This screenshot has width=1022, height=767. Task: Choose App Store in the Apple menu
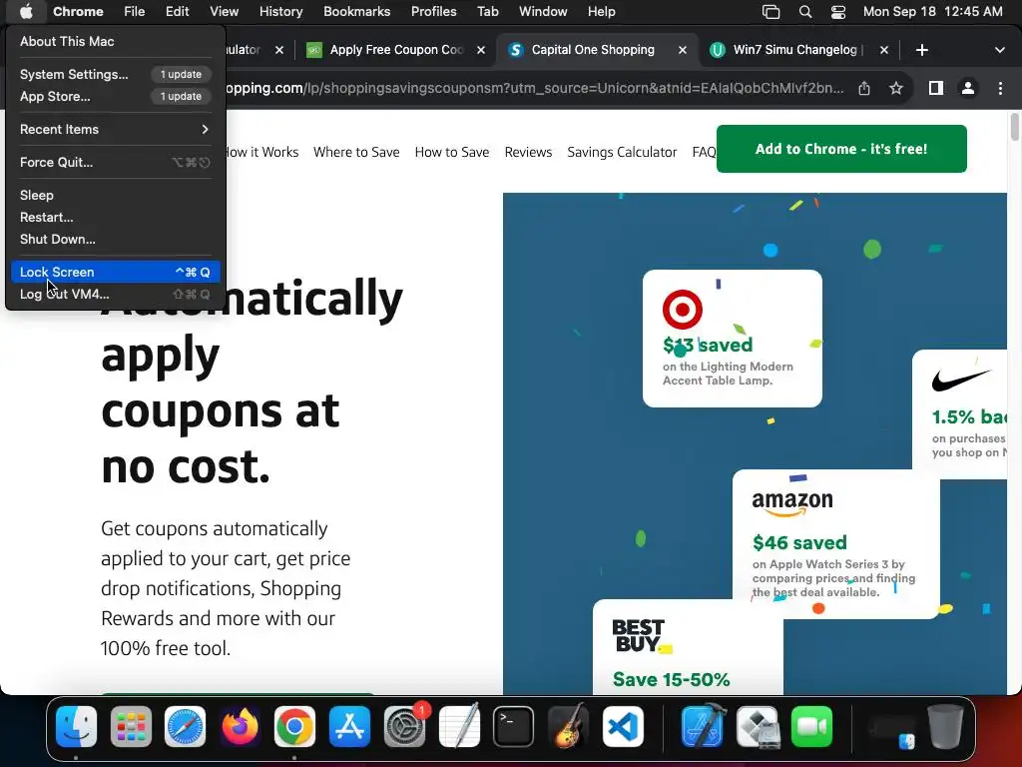pyautogui.click(x=116, y=97)
